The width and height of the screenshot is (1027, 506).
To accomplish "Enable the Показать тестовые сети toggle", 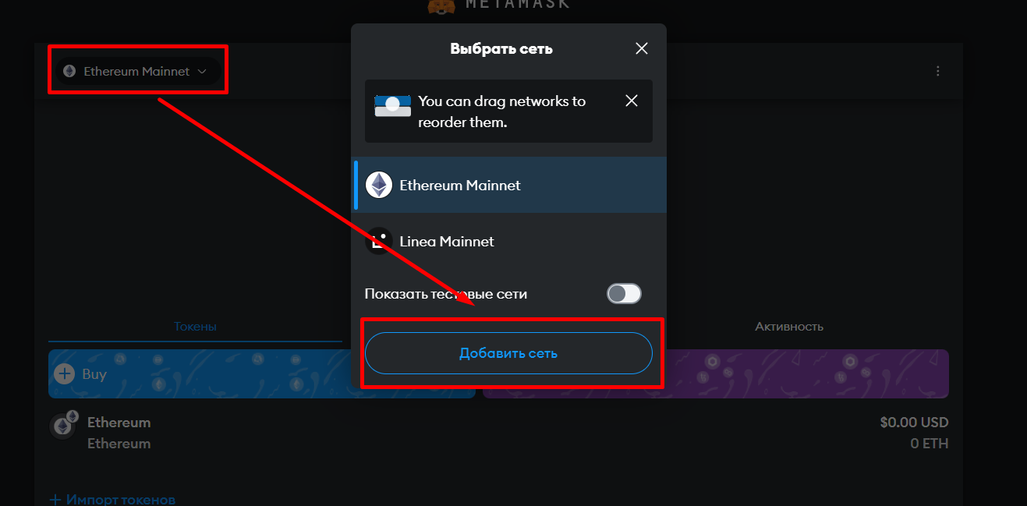I will click(624, 294).
